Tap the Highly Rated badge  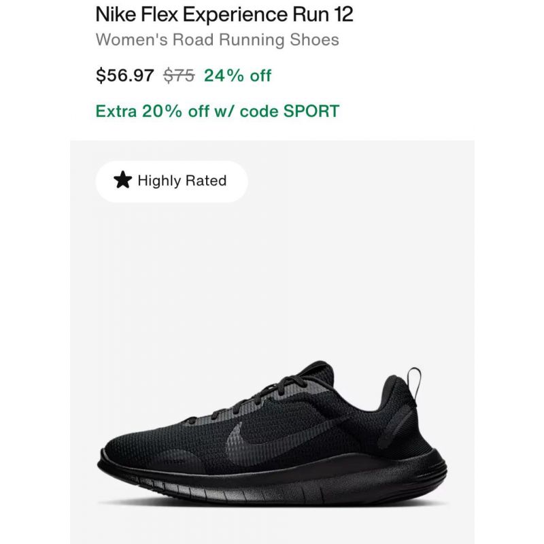point(172,181)
